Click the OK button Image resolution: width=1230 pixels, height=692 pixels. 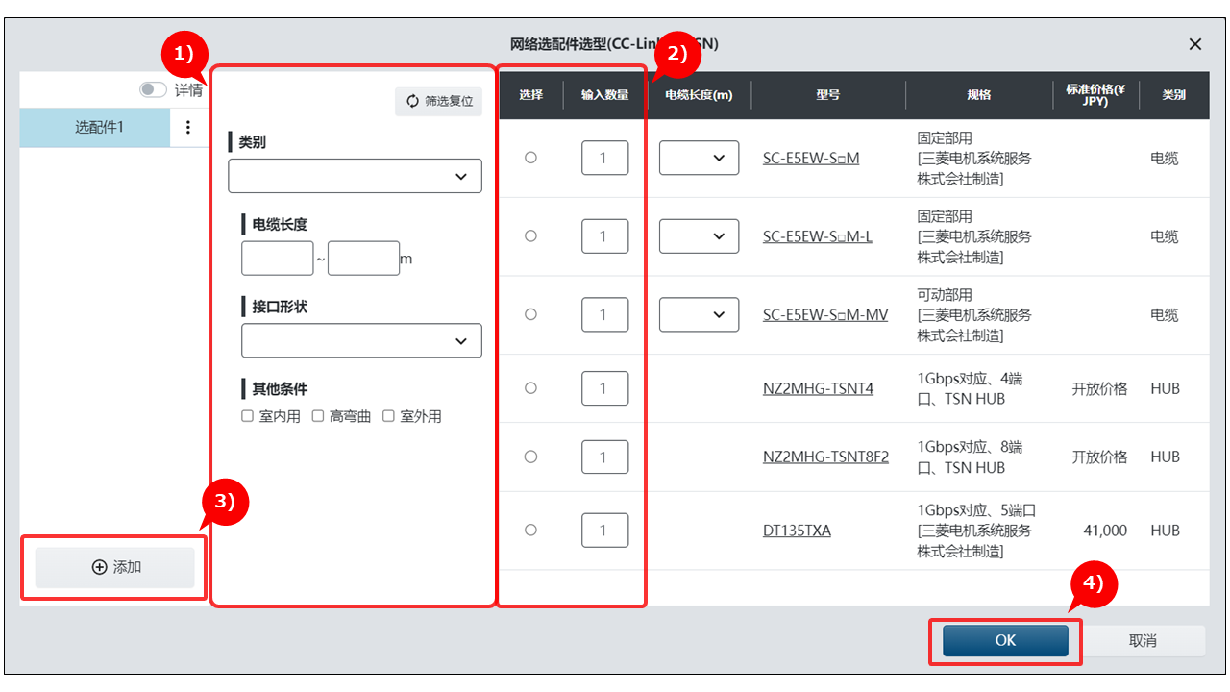pos(1005,640)
